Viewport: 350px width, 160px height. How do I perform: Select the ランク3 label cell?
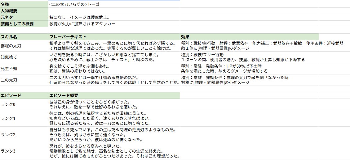click(x=24, y=151)
